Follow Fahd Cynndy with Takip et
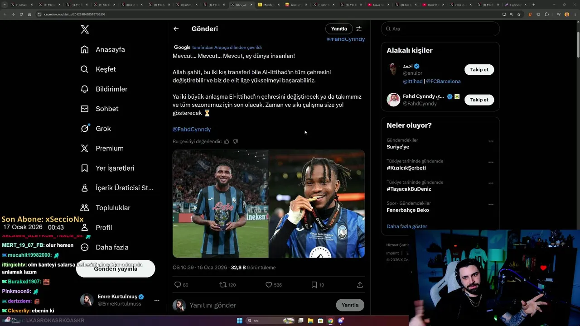Screen dimensions: 580x326 pos(479,100)
